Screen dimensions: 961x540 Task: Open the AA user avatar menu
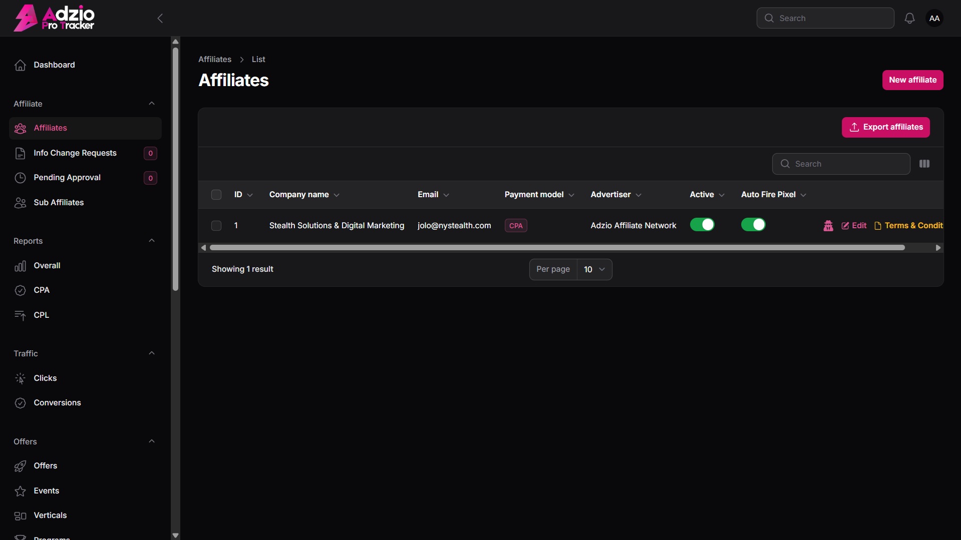click(934, 19)
